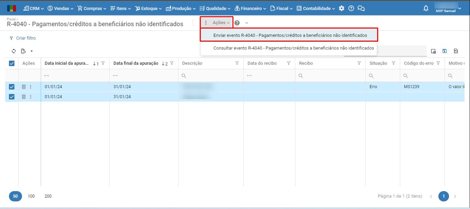This screenshot has height=209, width=470.
Task: Click filter icon on Data inicial column
Action: point(103,63)
